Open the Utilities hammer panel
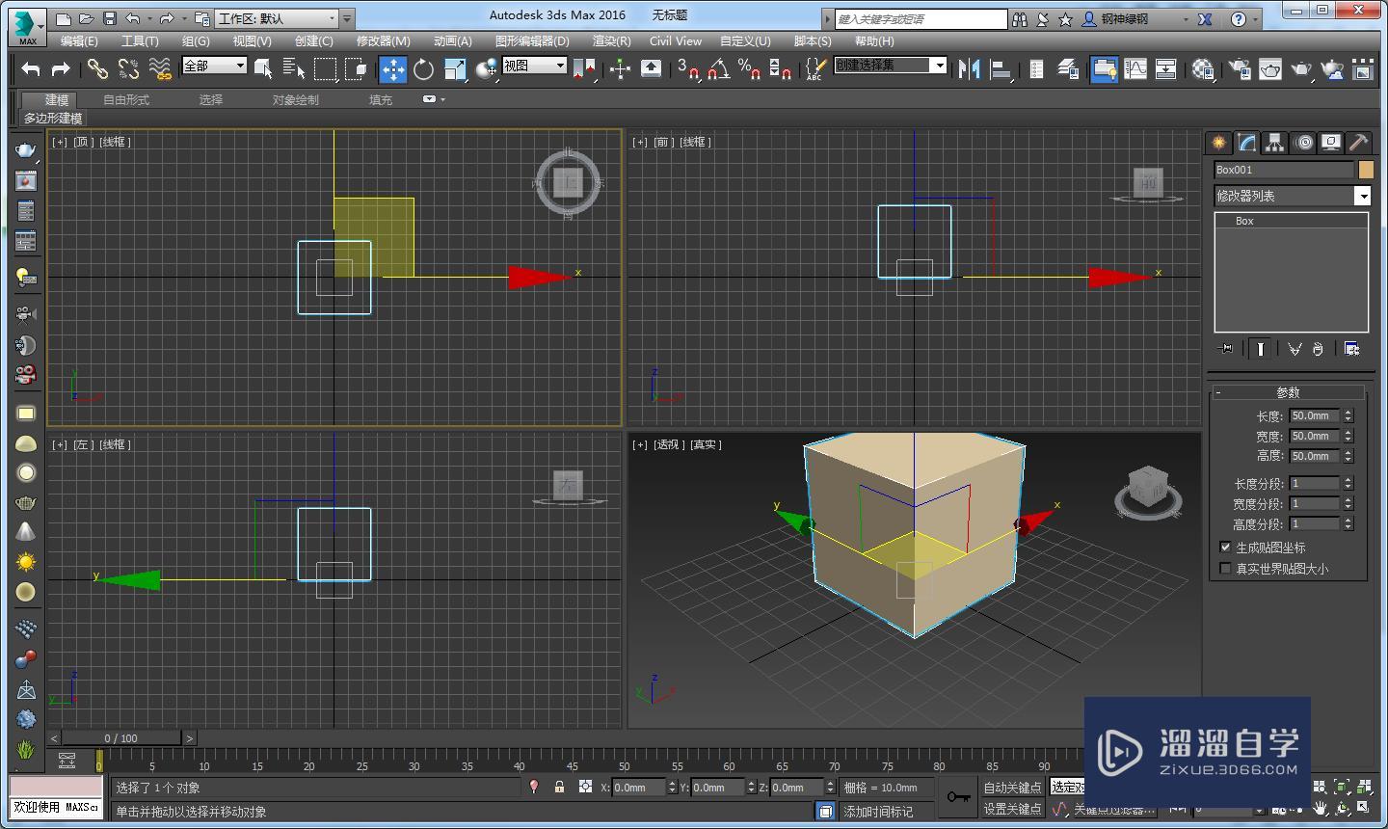 (x=1358, y=143)
